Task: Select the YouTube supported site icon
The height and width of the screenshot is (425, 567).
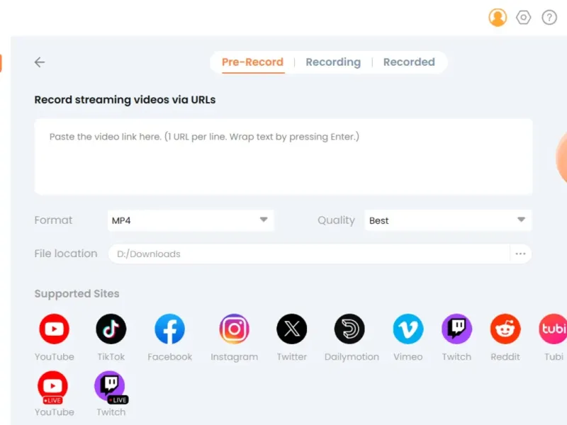Action: [x=55, y=329]
